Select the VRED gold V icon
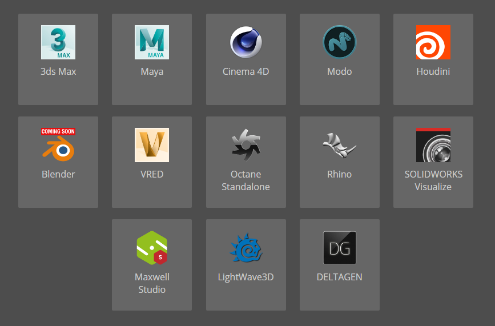 tap(152, 145)
